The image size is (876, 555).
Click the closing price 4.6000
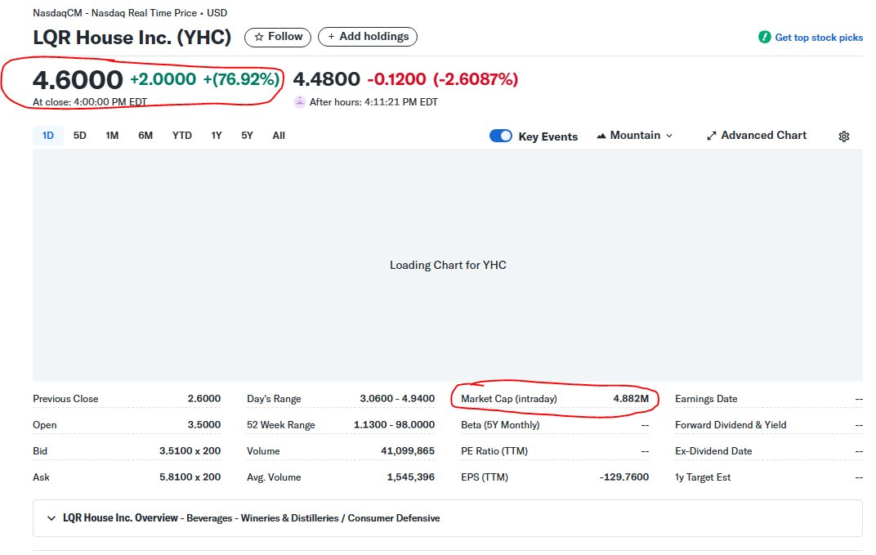click(x=78, y=79)
